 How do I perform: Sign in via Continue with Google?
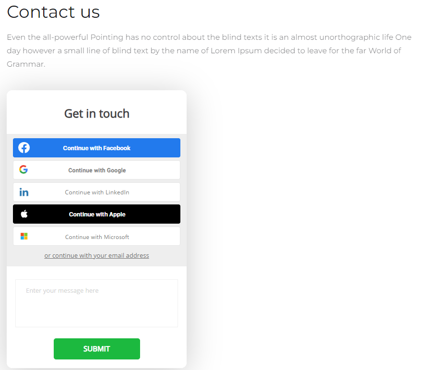tap(97, 170)
